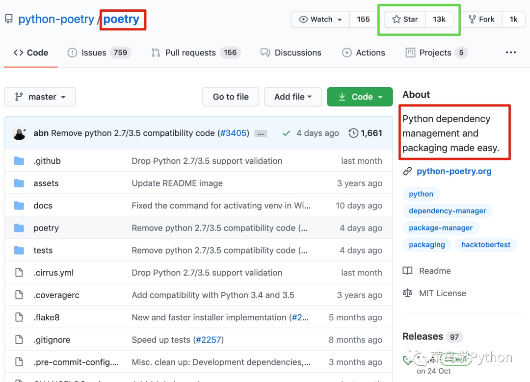Switch to the Projects tab
This screenshot has width=530, height=382.
coord(436,52)
